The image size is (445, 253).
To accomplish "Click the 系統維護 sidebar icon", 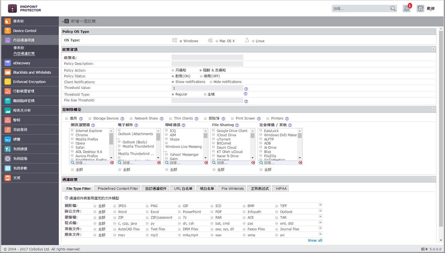I will [x=8, y=149].
